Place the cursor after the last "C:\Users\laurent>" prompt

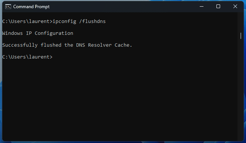[x=54, y=57]
